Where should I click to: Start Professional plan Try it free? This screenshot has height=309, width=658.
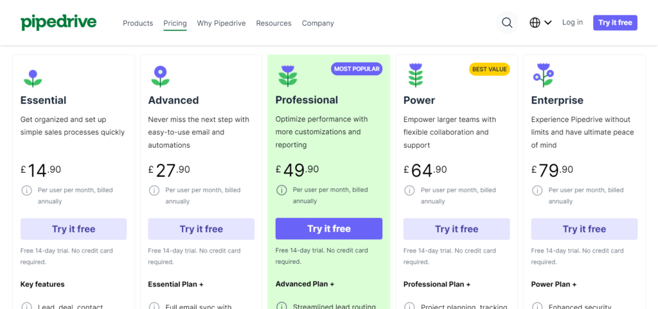[x=329, y=229]
